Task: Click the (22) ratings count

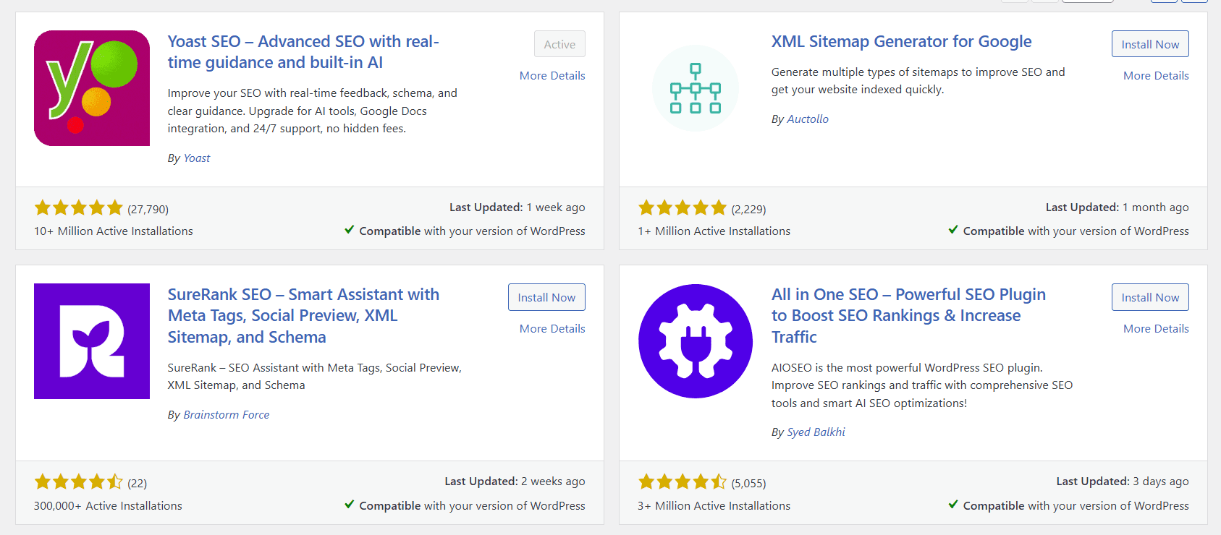Action: (138, 483)
